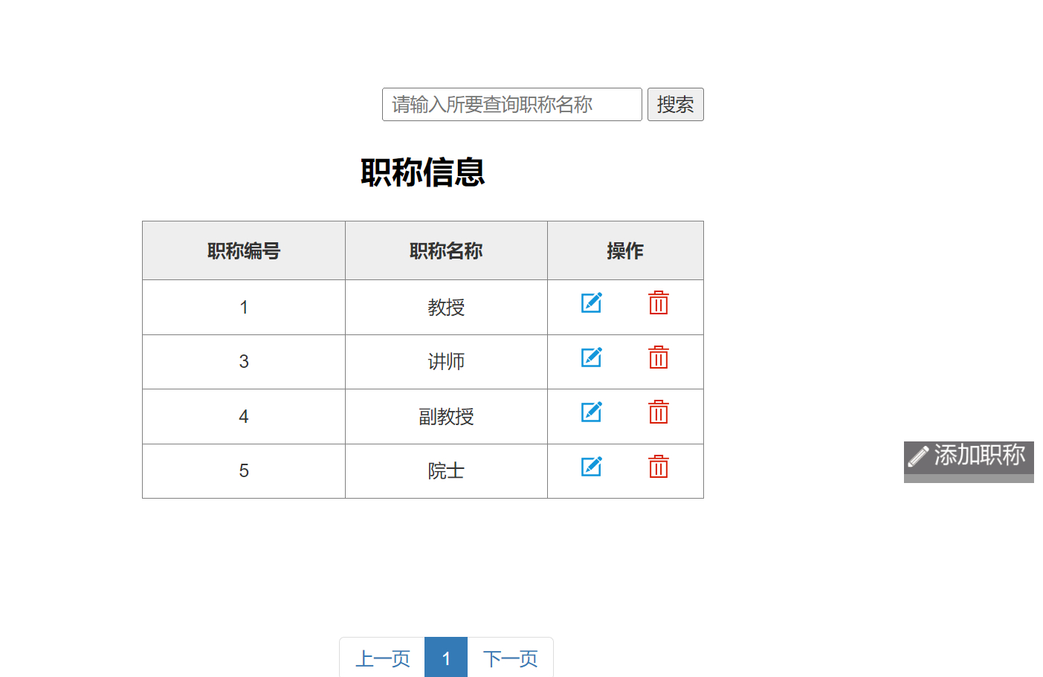Screen dimensions: 1043x677
Task: Delete the 讲师 title entry
Action: coord(659,357)
